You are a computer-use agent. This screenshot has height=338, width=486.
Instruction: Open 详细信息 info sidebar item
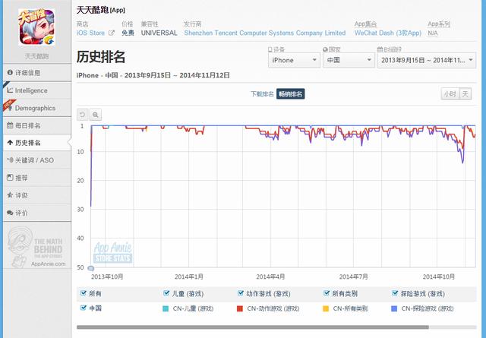36,73
